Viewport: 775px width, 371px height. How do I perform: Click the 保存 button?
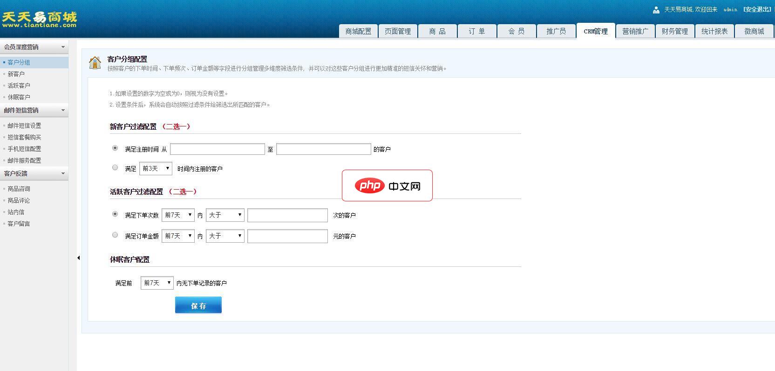pos(198,305)
